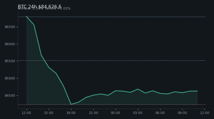Viewport: 214px width, 119px height.
Task: Click the "18:00" time axis label
Action: coord(71,113)
